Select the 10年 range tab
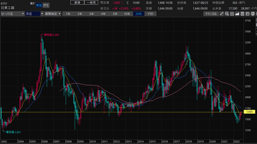Image resolution: width=257 pixels, height=144 pixels. pyautogui.click(x=127, y=14)
